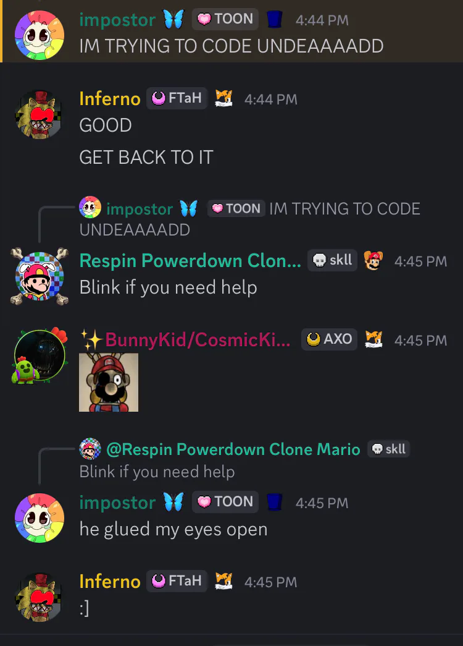
Task: Click Mario role icon beside skll tag
Action: tap(373, 260)
